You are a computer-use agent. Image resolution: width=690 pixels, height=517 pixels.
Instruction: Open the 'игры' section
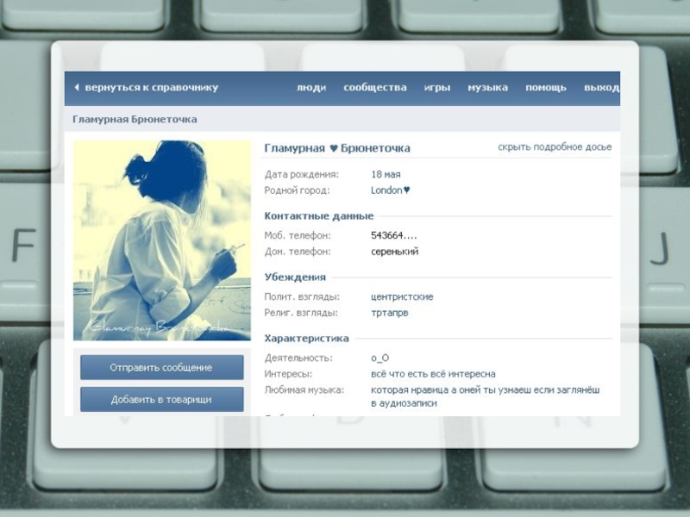click(x=436, y=88)
